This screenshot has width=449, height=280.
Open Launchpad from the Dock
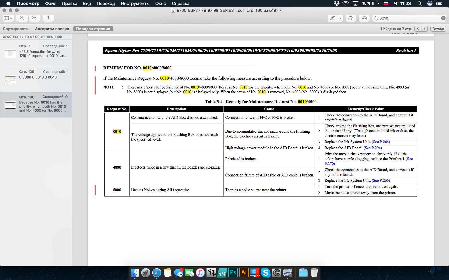pos(146,273)
